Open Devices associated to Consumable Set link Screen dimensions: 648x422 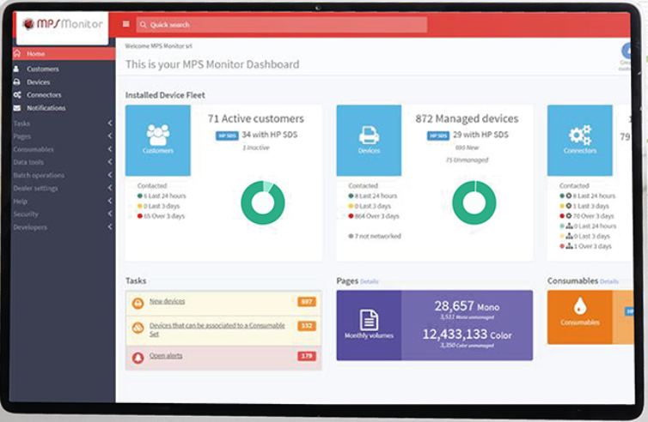click(217, 329)
